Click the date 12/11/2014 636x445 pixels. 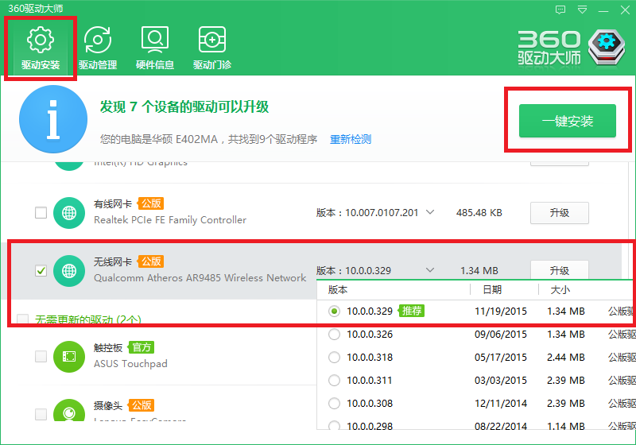coord(501,404)
